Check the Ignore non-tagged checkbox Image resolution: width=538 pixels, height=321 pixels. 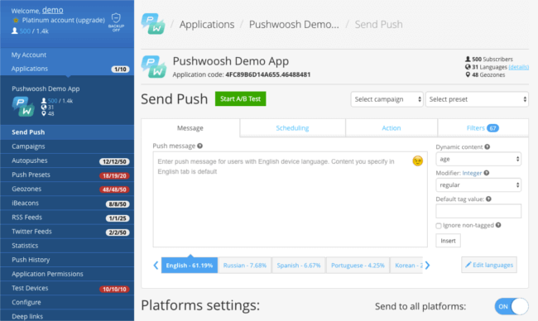coord(439,226)
